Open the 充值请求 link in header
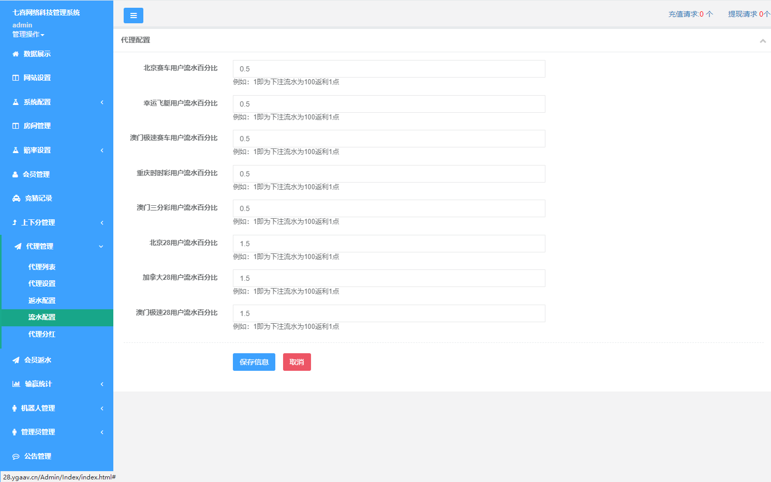 coord(690,14)
